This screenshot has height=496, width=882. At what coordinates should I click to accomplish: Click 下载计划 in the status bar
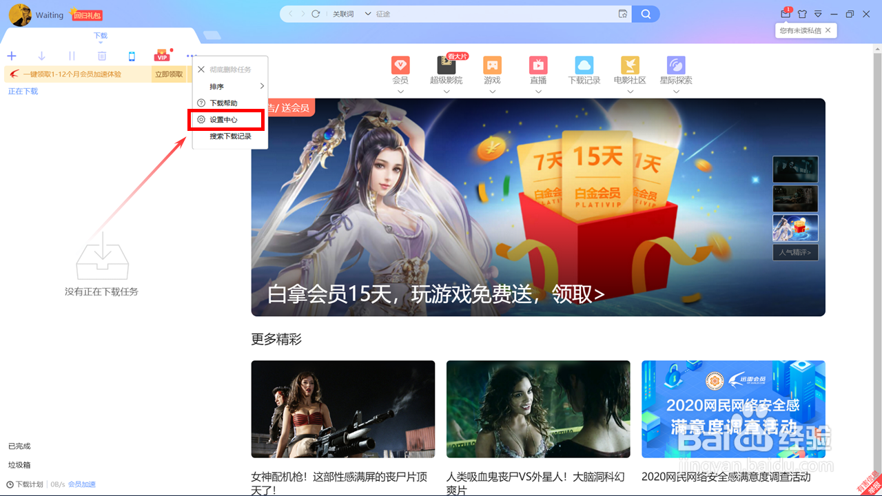pyautogui.click(x=25, y=484)
